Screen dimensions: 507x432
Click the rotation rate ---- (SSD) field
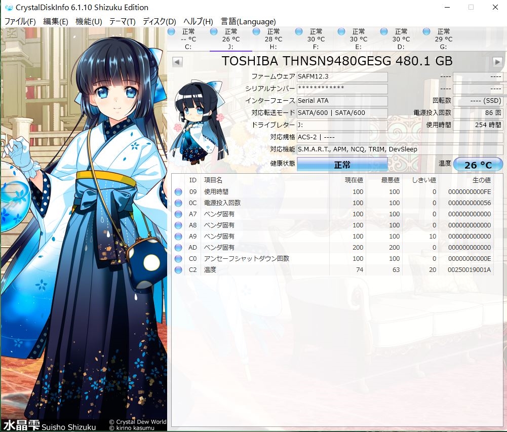[478, 101]
